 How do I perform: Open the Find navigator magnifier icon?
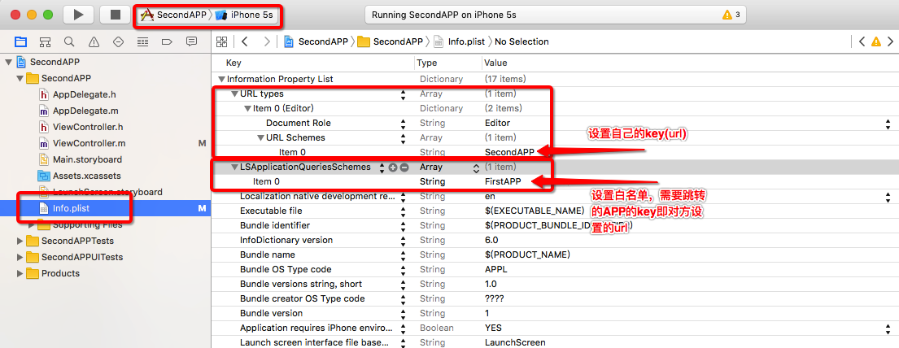(x=69, y=41)
